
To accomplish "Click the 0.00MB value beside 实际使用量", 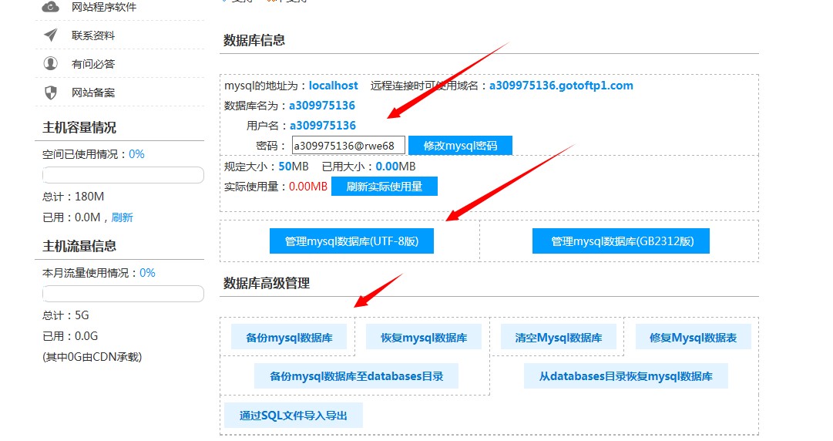I will 308,187.
